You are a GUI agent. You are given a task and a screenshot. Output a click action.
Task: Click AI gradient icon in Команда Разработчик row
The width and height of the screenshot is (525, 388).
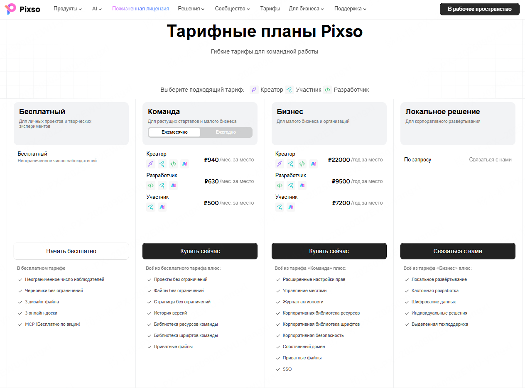(173, 185)
